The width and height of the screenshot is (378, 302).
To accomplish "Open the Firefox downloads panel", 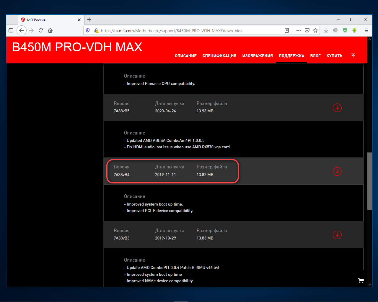I will (x=326, y=30).
